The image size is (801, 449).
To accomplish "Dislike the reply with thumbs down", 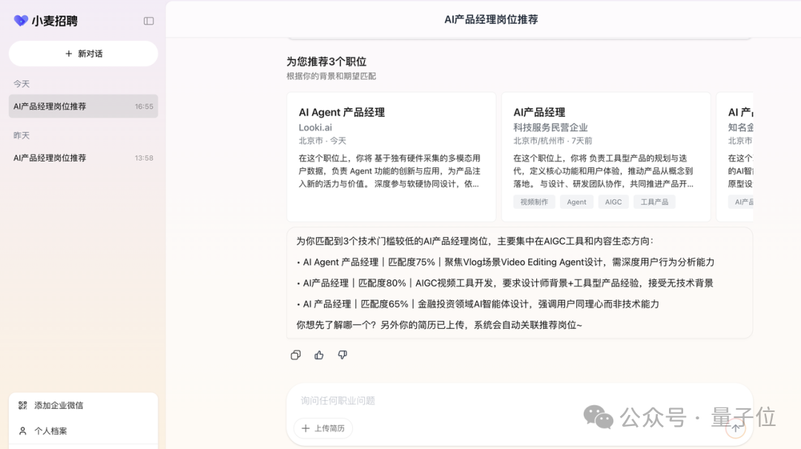I will (342, 355).
